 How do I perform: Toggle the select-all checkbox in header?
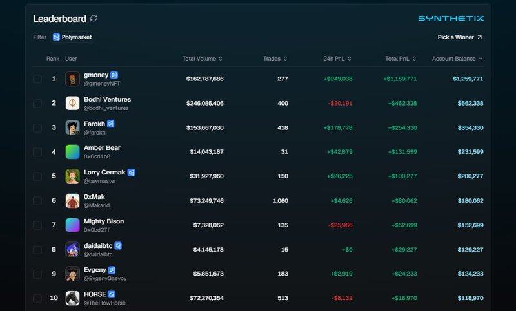click(37, 59)
